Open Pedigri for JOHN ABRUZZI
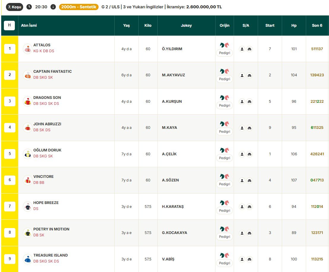 click(224, 132)
